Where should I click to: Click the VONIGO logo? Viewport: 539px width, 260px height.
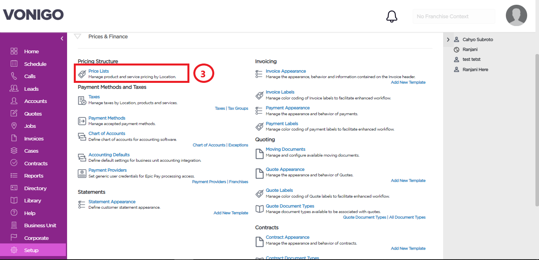coord(33,15)
